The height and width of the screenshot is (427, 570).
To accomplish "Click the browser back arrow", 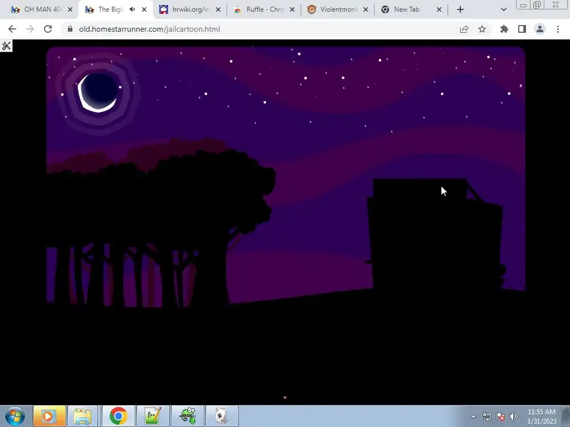I will tap(12, 29).
